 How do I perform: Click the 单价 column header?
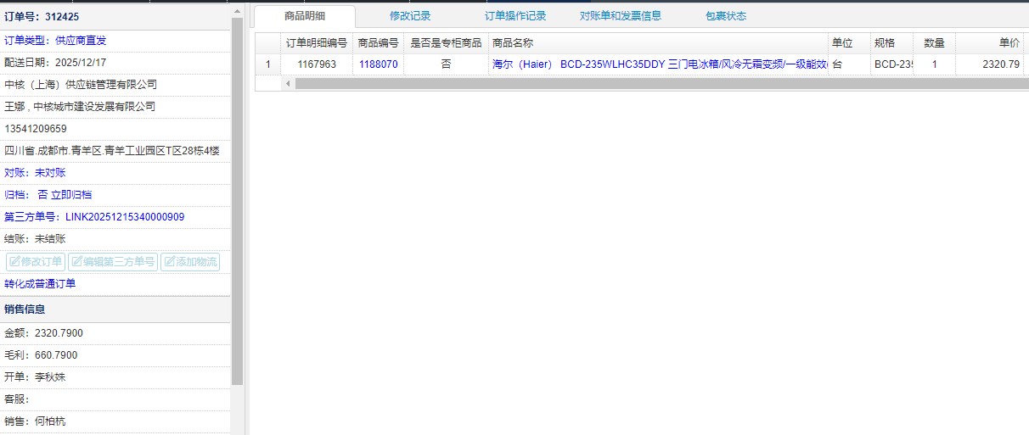[x=1009, y=42]
